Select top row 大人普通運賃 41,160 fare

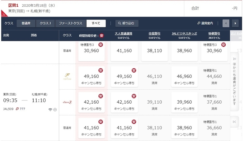tap(124, 51)
